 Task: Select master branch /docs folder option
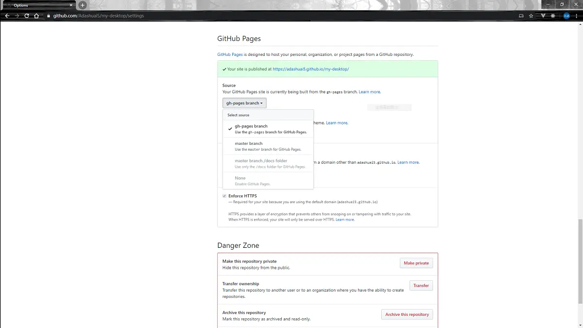[x=268, y=164]
